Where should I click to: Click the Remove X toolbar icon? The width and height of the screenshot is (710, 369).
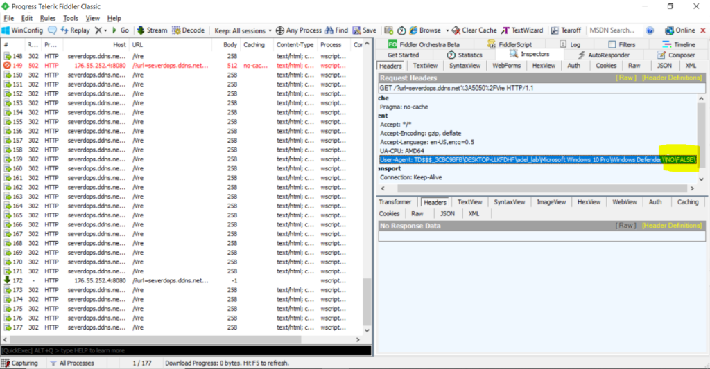98,30
